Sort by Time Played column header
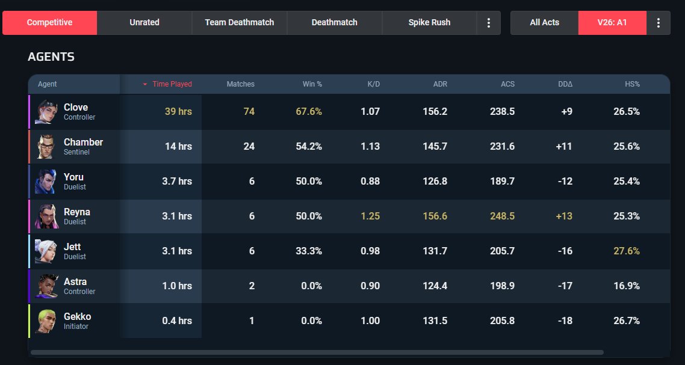This screenshot has width=685, height=365. (x=172, y=84)
